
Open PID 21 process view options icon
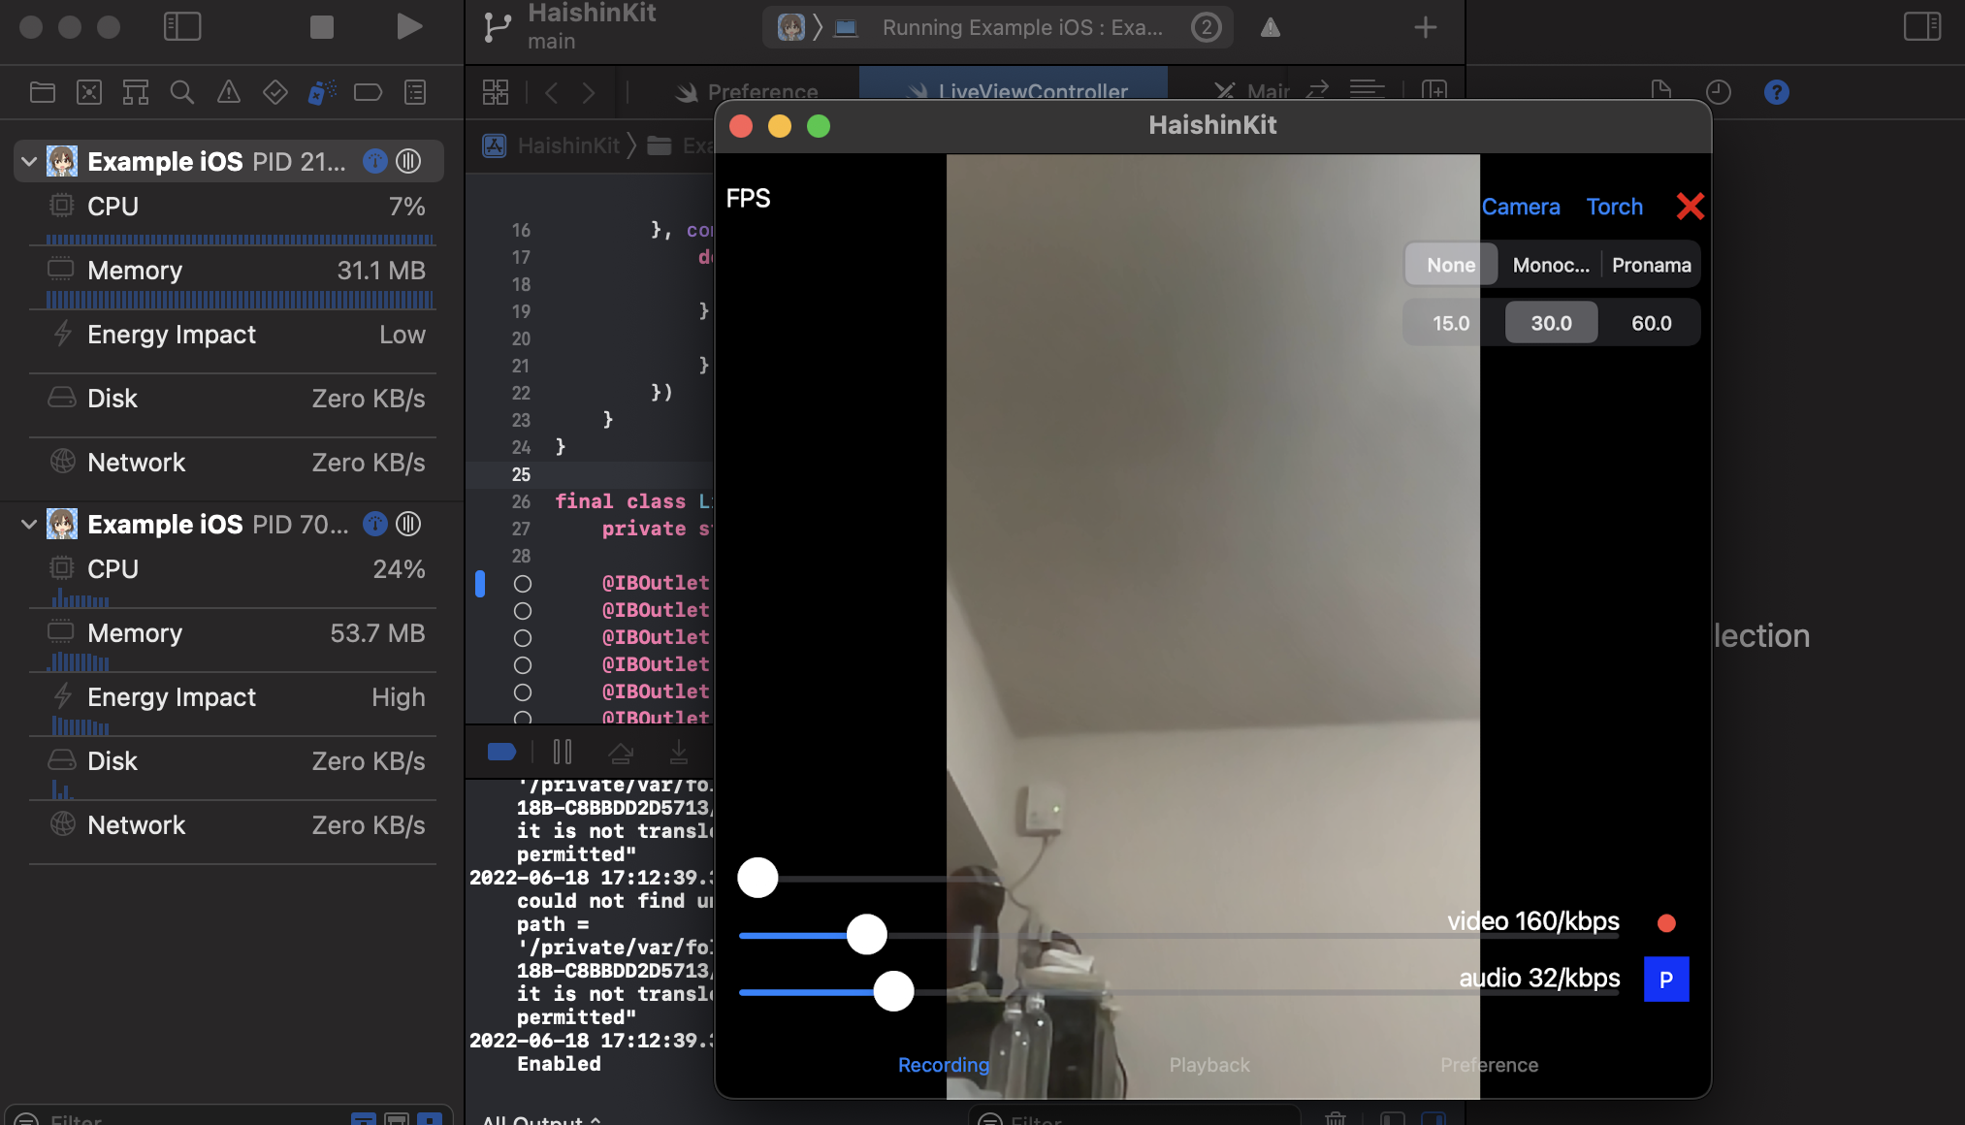coord(409,161)
